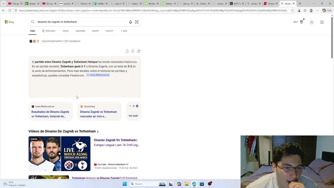Screen dimensions: 334x188
Task: Switch to 'Las imá' browser tab
Action: [x=66, y=4]
